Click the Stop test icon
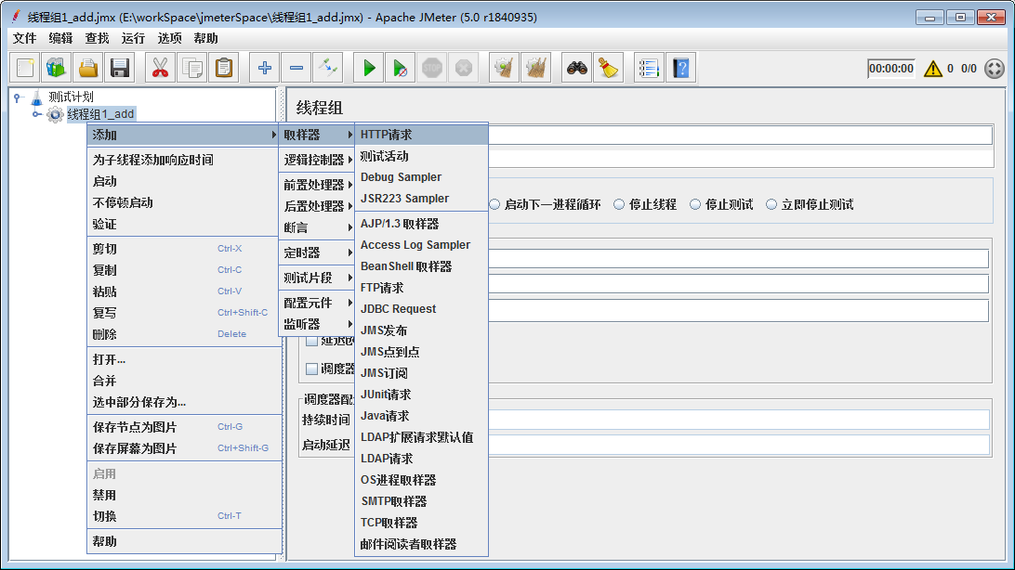The width and height of the screenshot is (1015, 570). tap(432, 68)
